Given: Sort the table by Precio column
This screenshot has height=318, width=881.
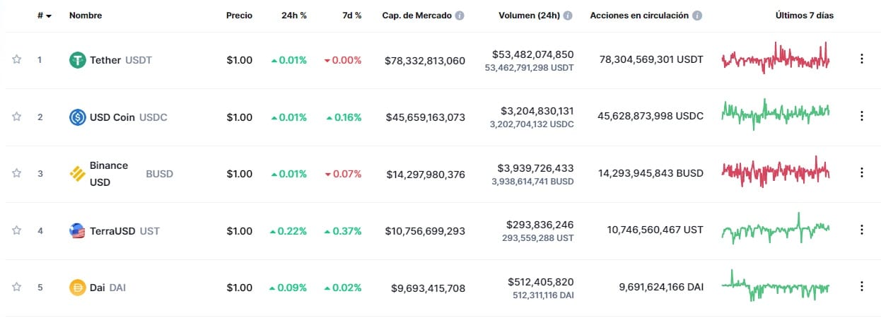Looking at the screenshot, I should tap(239, 16).
